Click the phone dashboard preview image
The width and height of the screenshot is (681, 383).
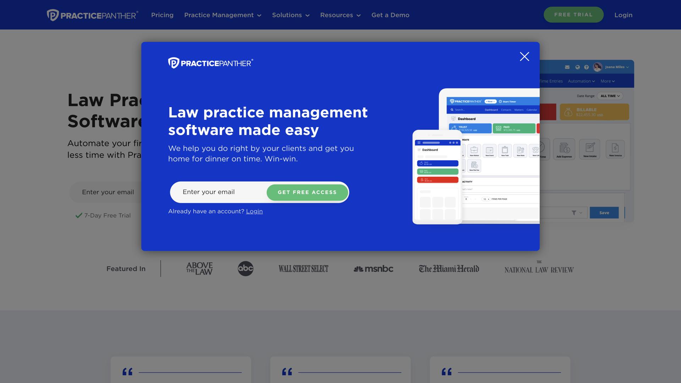coord(437,177)
